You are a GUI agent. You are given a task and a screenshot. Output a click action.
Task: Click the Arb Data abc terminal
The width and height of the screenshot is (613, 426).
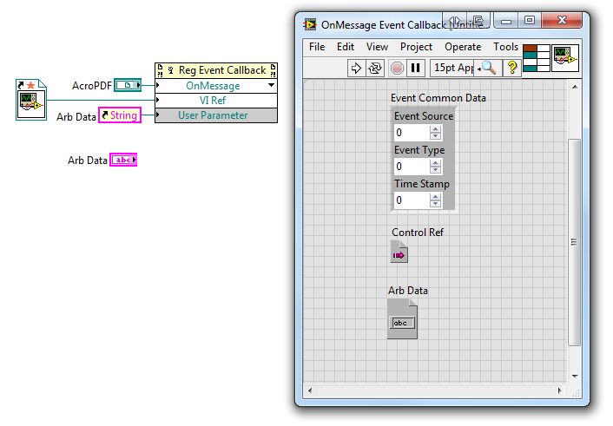[123, 160]
